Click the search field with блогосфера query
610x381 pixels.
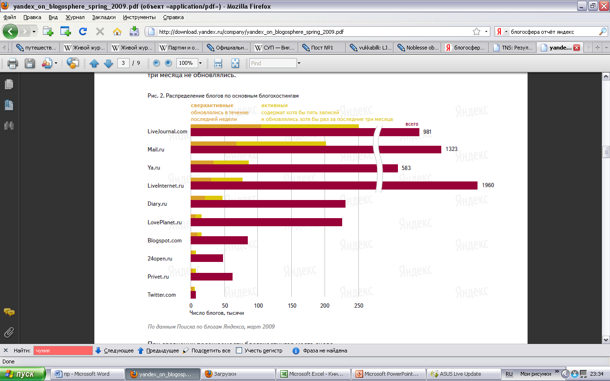tap(553, 32)
